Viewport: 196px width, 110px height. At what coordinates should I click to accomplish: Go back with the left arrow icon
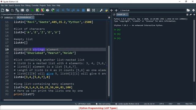[x=111, y=10]
